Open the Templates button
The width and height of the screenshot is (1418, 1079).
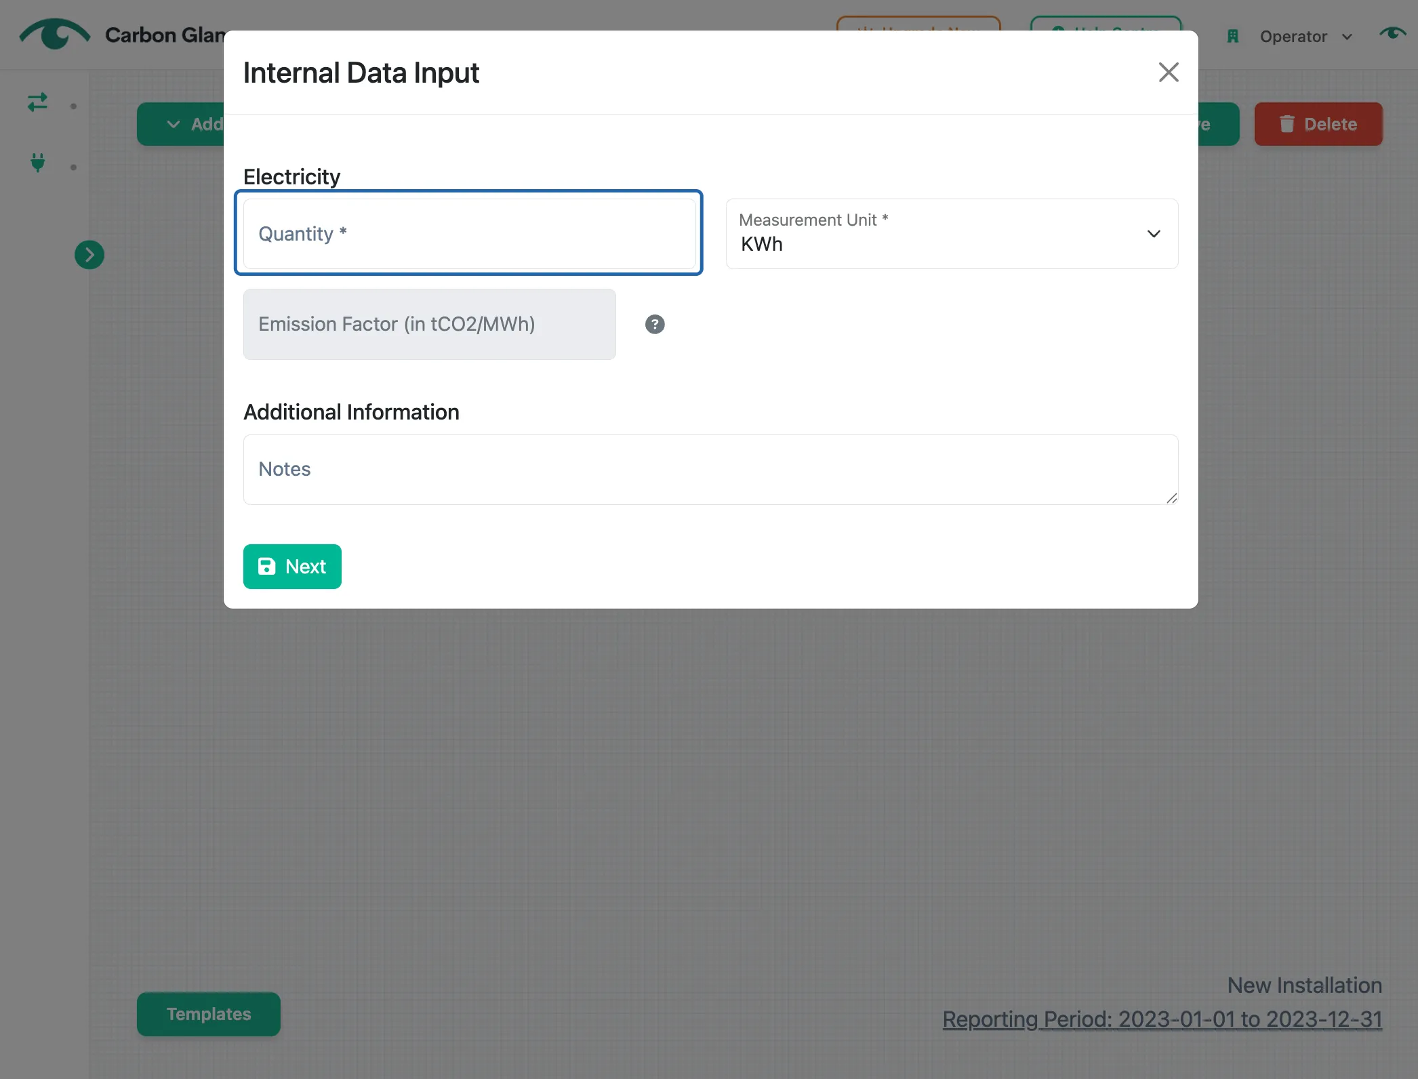pyautogui.click(x=209, y=1013)
